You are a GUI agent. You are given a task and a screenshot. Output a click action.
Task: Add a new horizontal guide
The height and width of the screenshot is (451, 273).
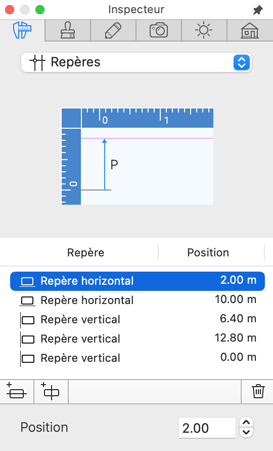coord(17,392)
